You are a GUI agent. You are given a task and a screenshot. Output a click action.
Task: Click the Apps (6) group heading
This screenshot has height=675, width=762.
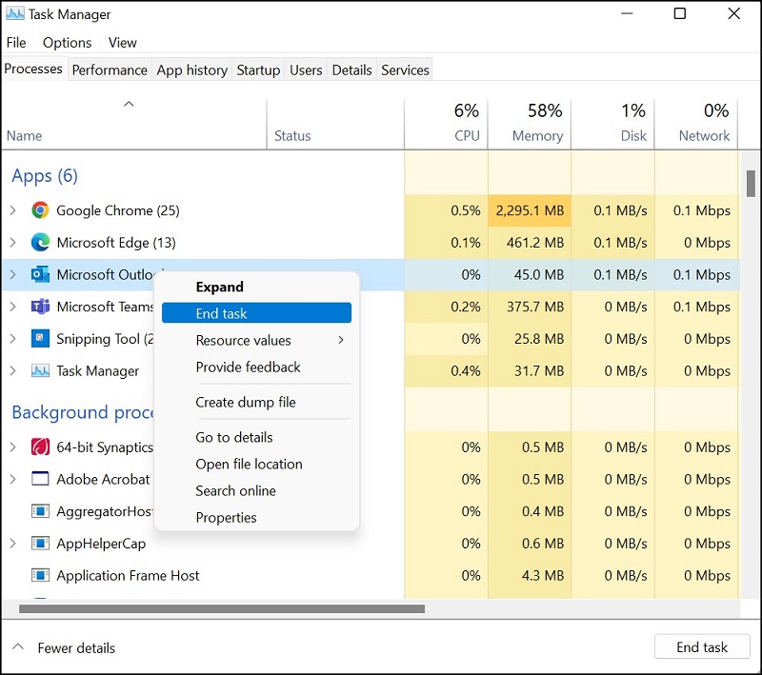tap(45, 175)
